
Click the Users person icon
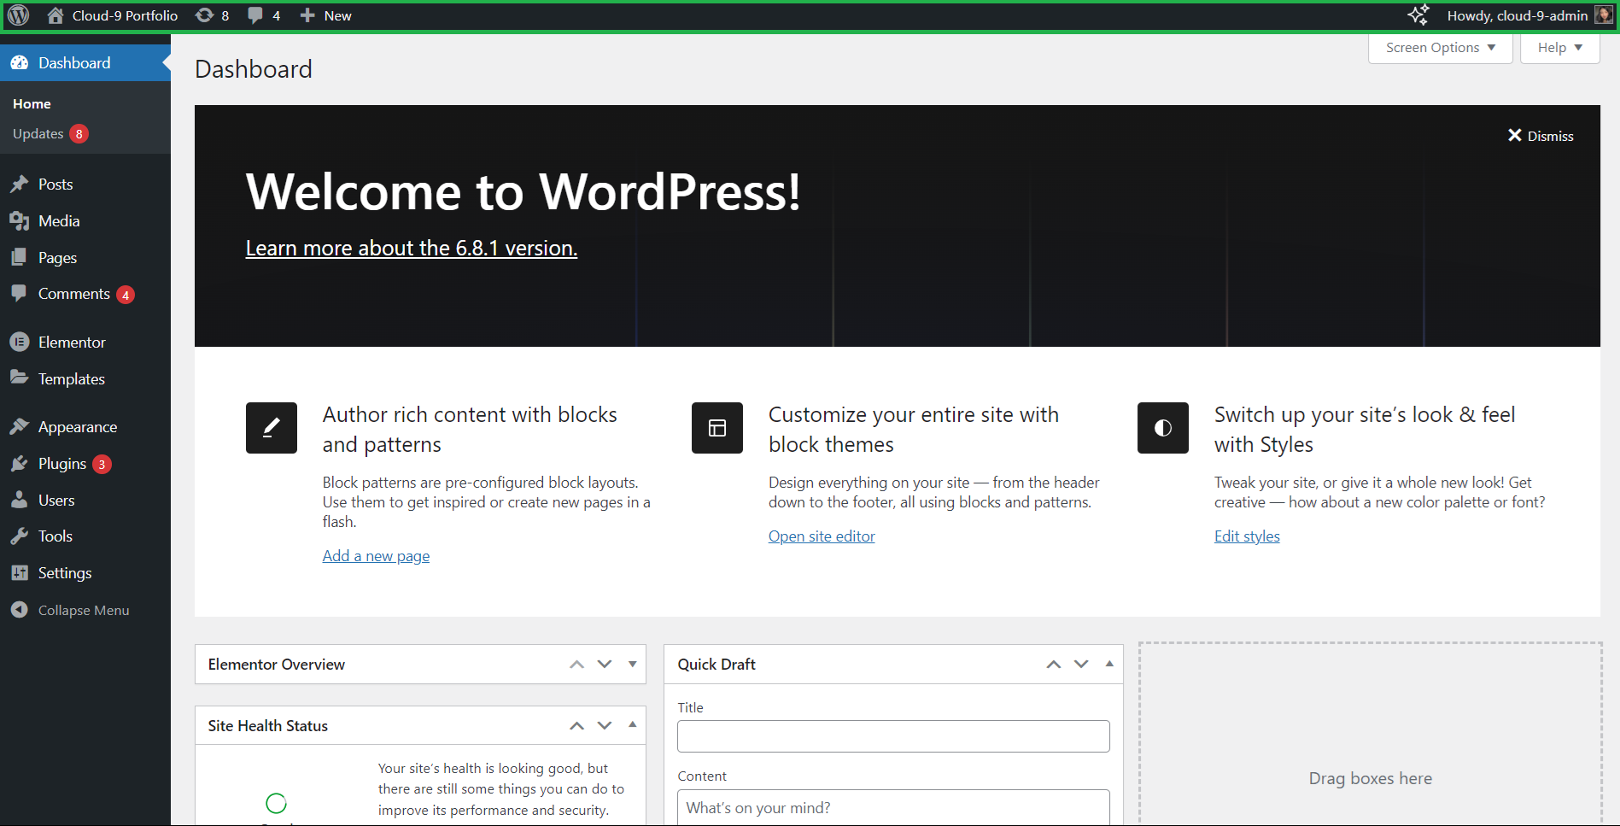coord(20,500)
